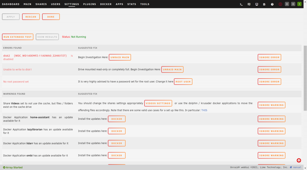307x170 pixels.
Task: Click the monitor info icon in header
Action: click(257, 4)
